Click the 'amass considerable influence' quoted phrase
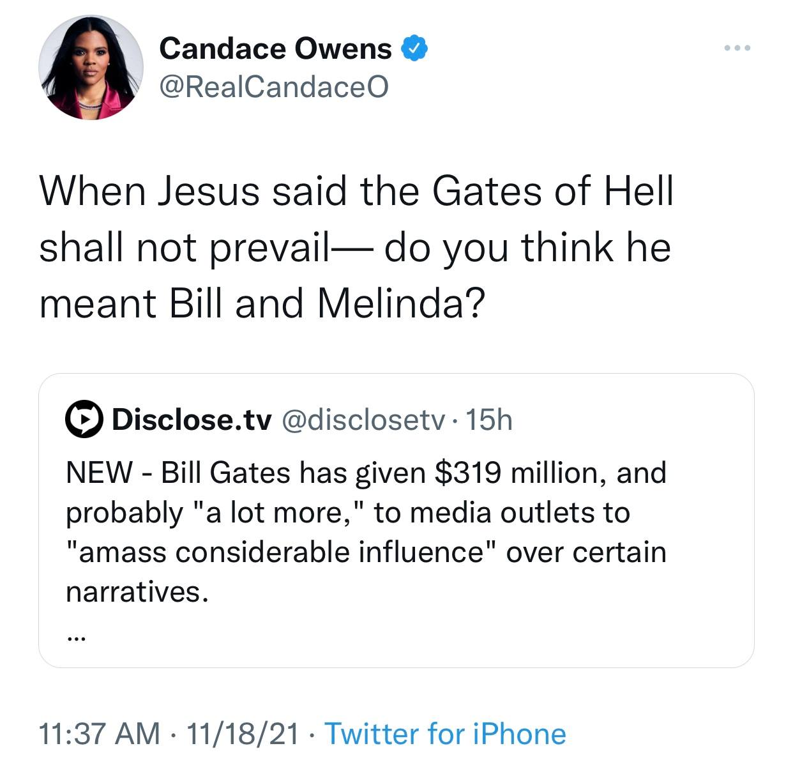Screen dimensions: 793x762 pos(281,552)
